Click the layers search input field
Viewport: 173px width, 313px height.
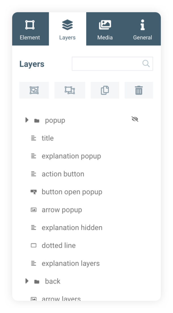click(106, 64)
